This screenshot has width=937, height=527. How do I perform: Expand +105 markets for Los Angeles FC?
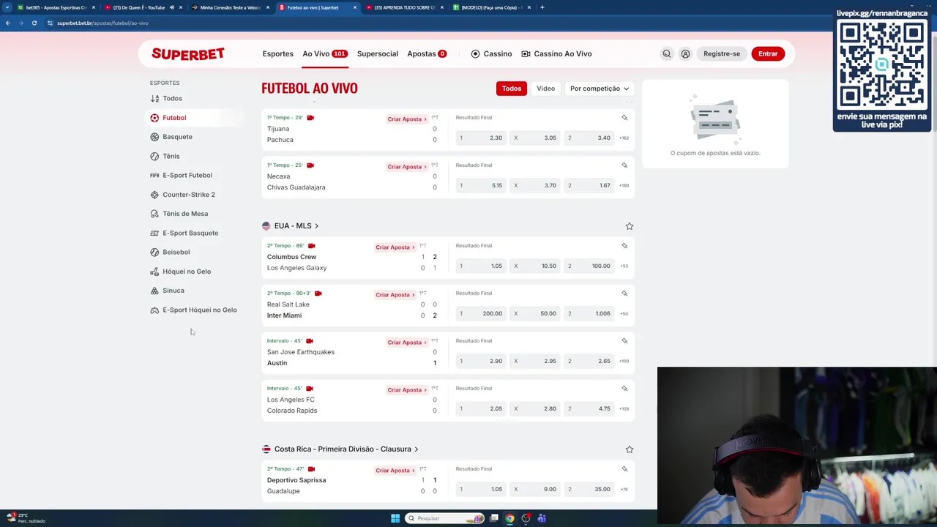(624, 408)
